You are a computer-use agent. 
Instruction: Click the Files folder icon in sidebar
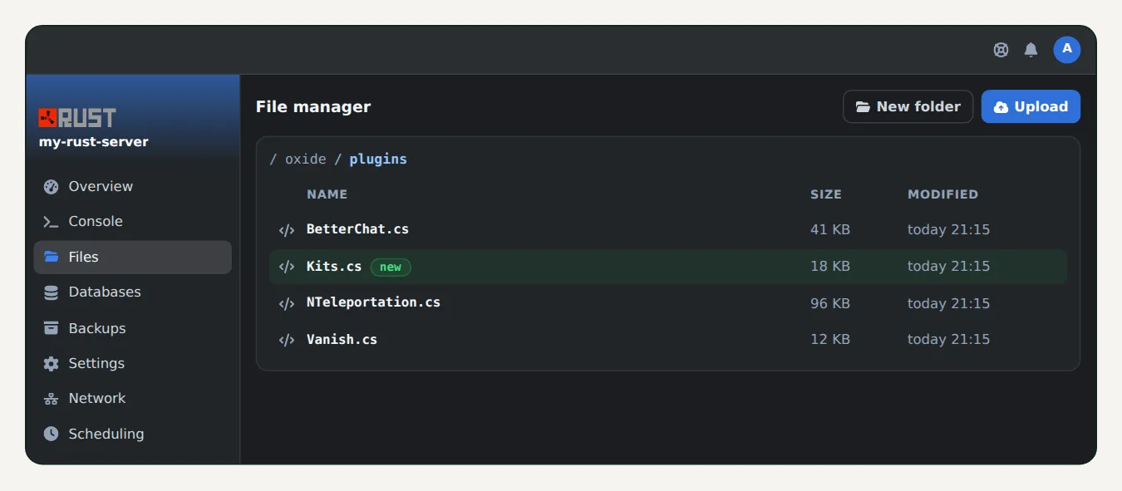point(51,257)
